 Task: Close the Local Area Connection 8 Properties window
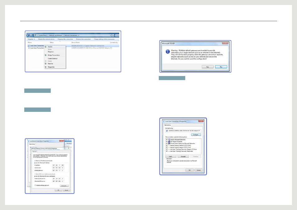click(201, 121)
